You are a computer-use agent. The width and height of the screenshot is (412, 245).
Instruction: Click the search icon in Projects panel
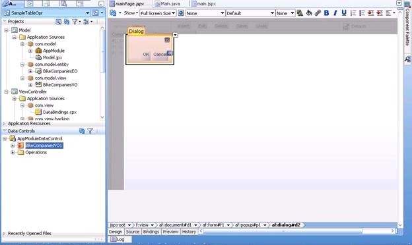[x=58, y=22]
